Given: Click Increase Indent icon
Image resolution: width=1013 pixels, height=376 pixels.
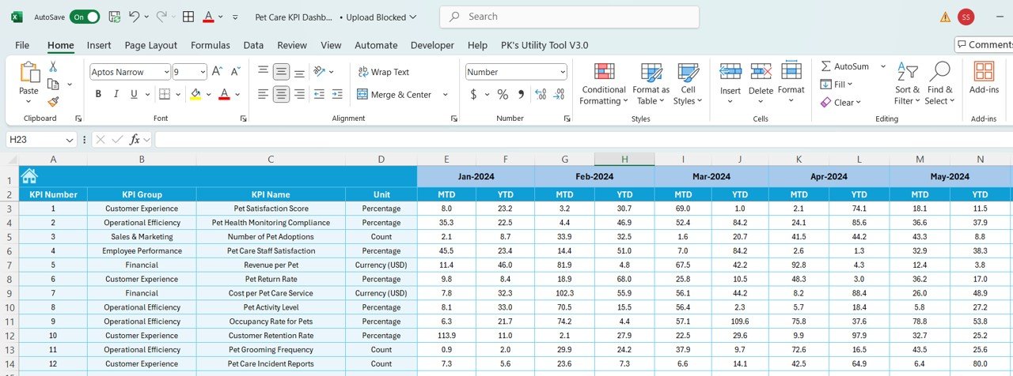Looking at the screenshot, I should tap(338, 94).
